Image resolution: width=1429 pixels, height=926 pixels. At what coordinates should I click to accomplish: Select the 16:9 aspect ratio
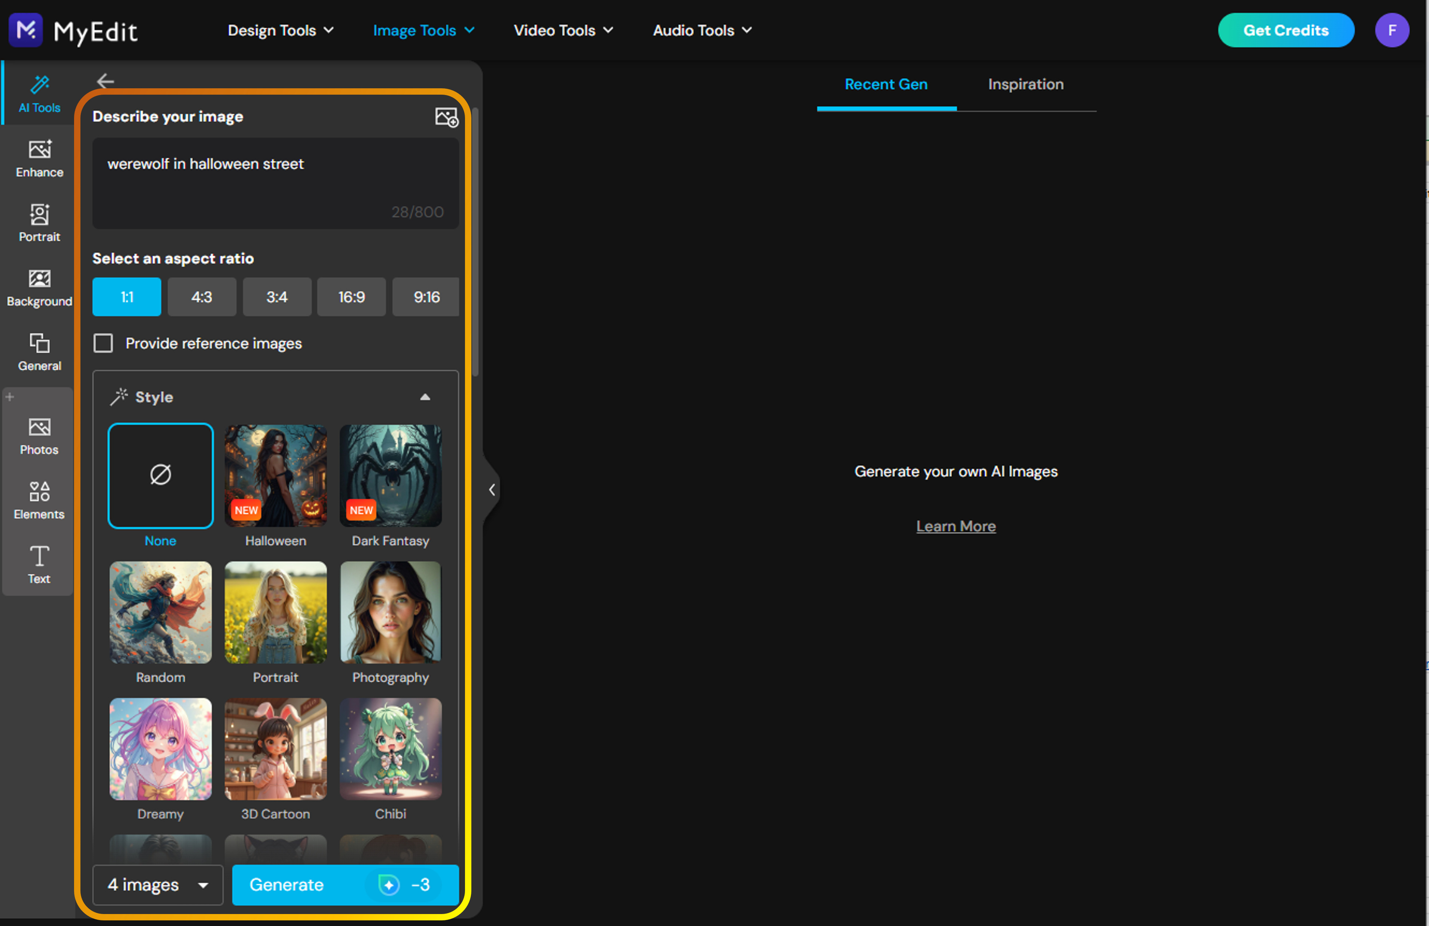[x=351, y=297]
